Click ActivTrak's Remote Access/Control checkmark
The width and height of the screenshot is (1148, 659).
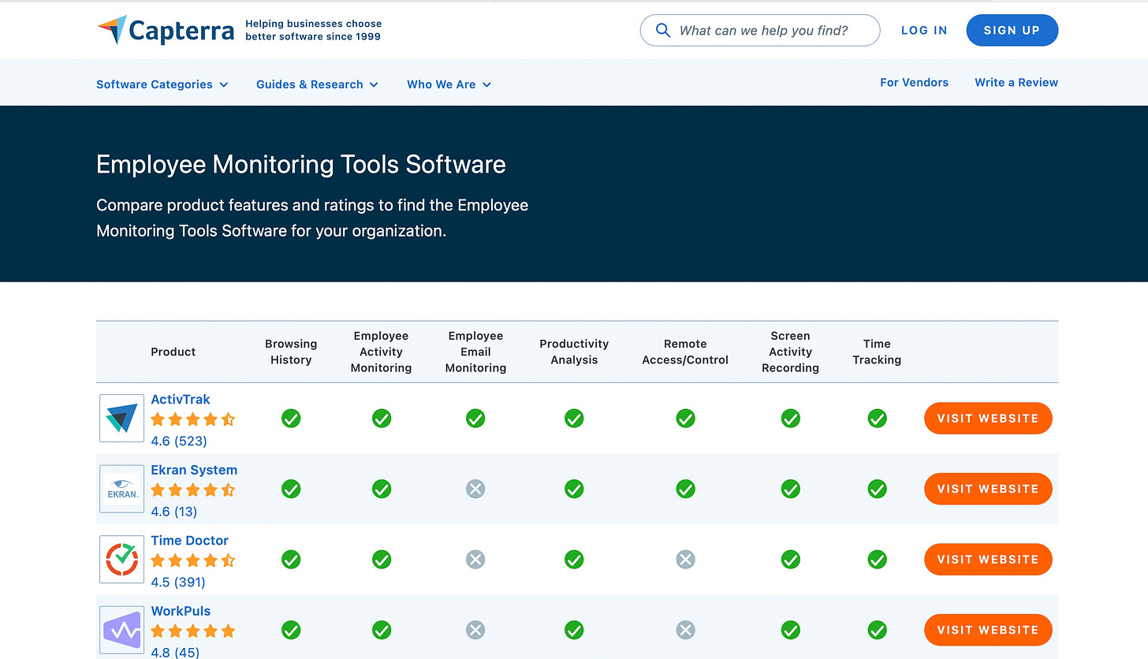coord(686,418)
